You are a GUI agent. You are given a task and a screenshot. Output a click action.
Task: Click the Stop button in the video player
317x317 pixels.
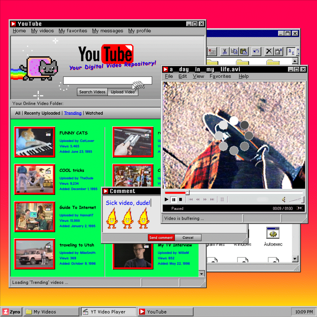181,199
